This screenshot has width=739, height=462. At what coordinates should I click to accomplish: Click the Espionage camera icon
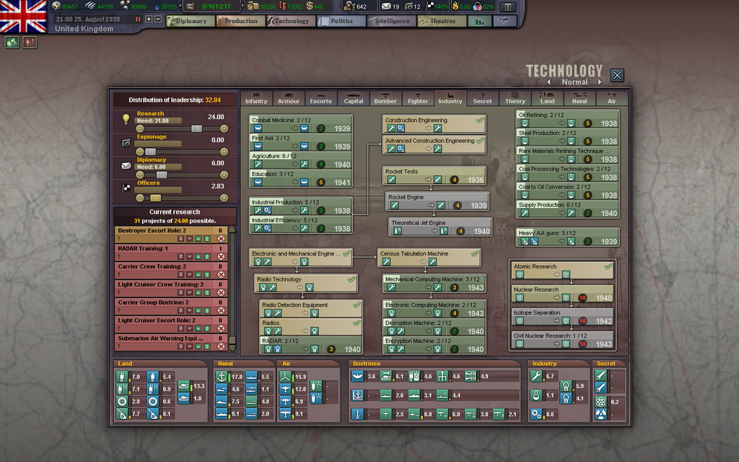coord(126,142)
